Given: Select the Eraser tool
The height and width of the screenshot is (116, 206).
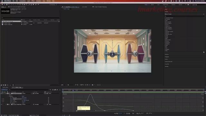Looking at the screenshot, I should coord(33,5).
